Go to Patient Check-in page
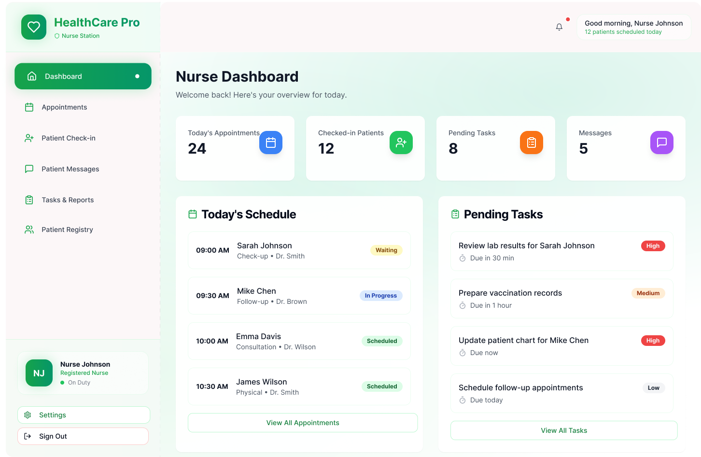The height and width of the screenshot is (457, 701). coord(68,138)
